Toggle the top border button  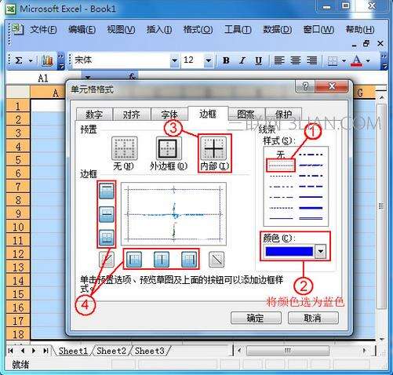pos(107,191)
